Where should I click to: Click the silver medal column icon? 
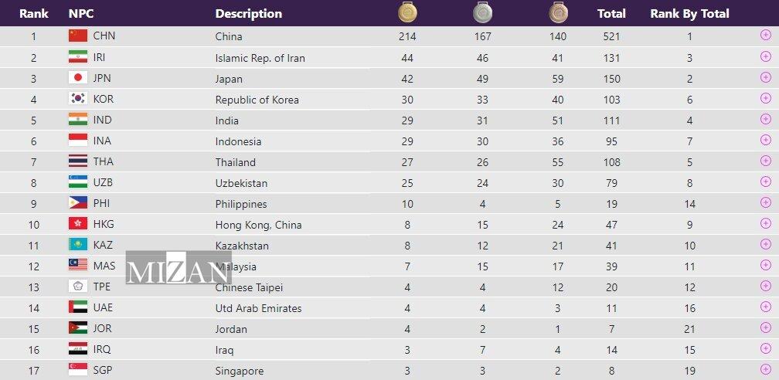482,12
